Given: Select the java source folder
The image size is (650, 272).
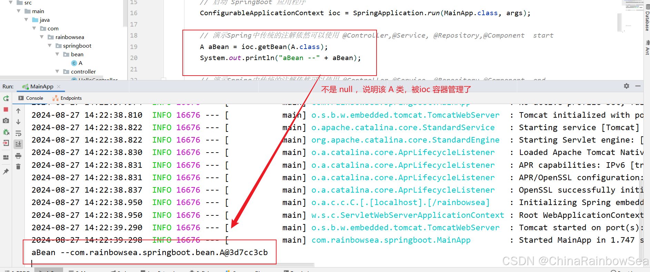Looking at the screenshot, I should 41,20.
